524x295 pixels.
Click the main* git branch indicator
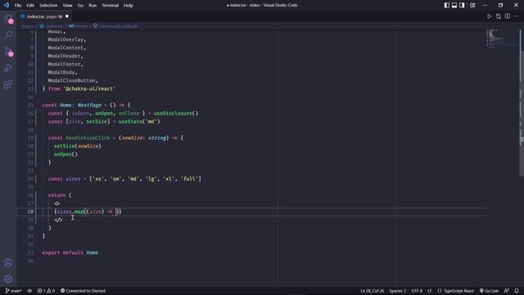tap(13, 291)
